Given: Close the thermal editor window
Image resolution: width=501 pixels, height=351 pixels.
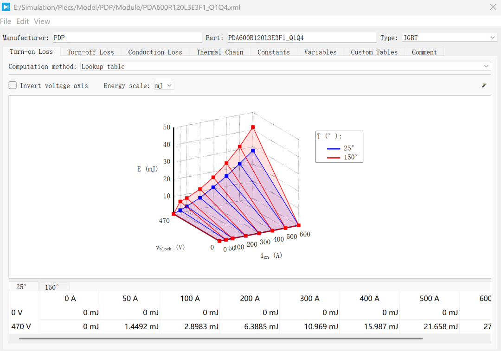Looking at the screenshot, I should pos(493,7).
